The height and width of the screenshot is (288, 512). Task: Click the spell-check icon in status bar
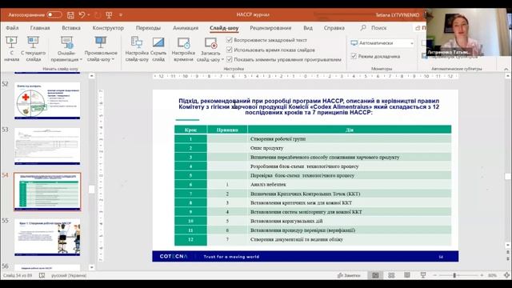coord(42,275)
